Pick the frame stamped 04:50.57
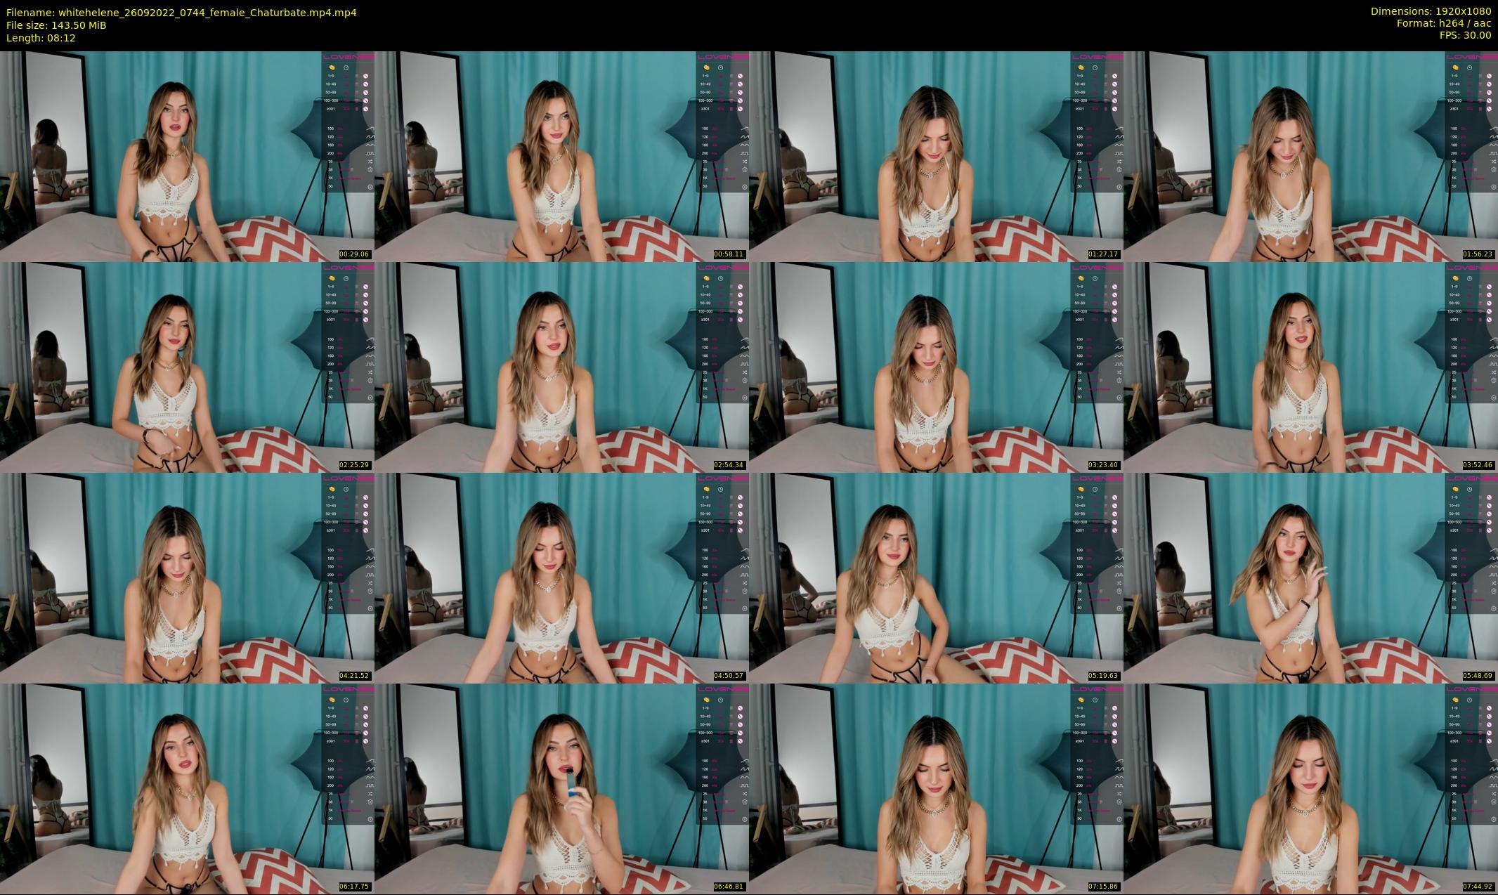This screenshot has height=895, width=1498. pyautogui.click(x=561, y=577)
